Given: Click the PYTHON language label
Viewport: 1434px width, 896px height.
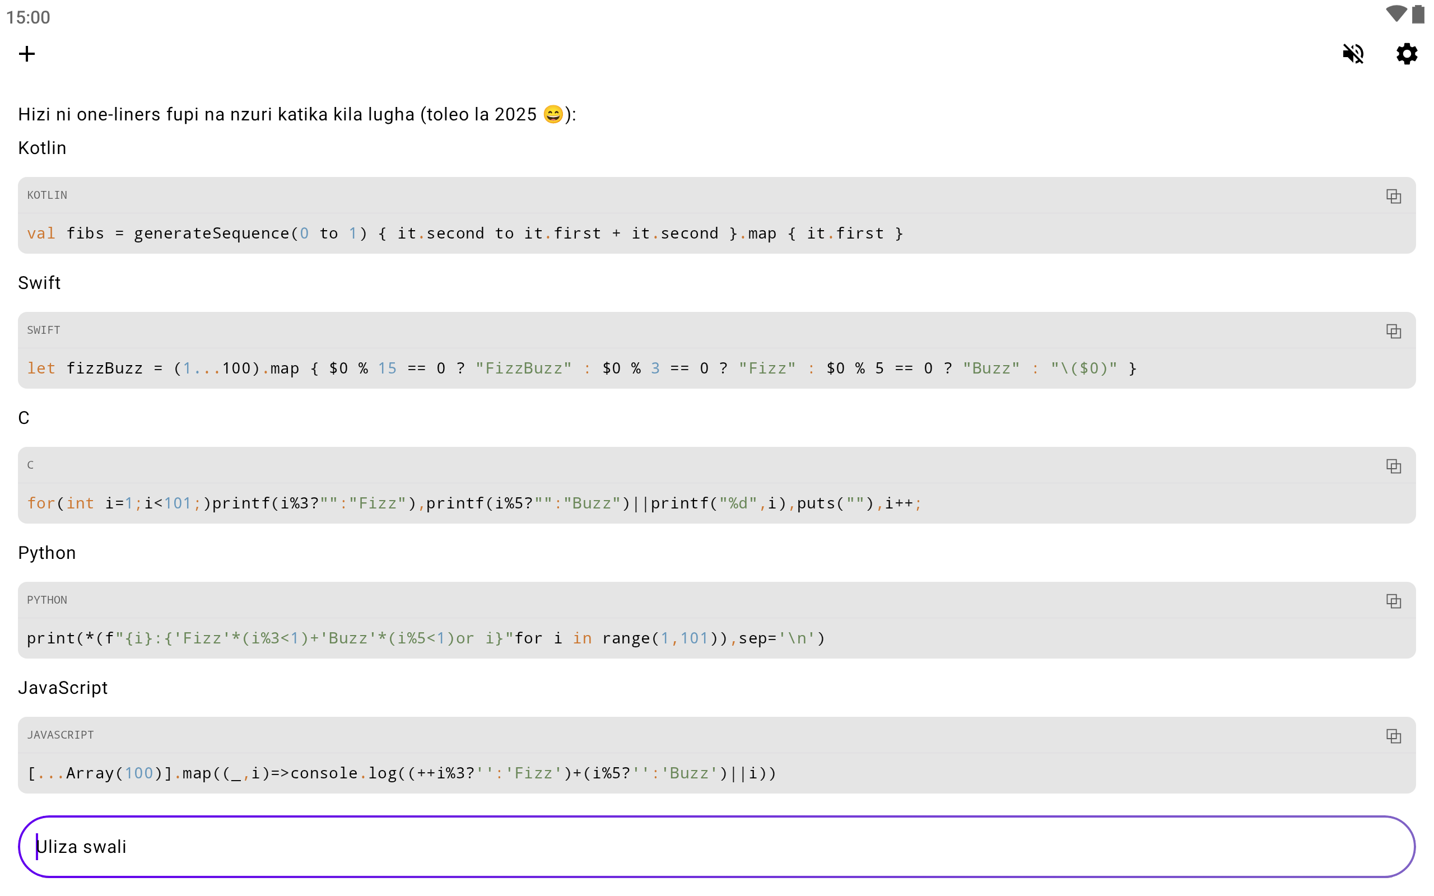Looking at the screenshot, I should click(47, 600).
